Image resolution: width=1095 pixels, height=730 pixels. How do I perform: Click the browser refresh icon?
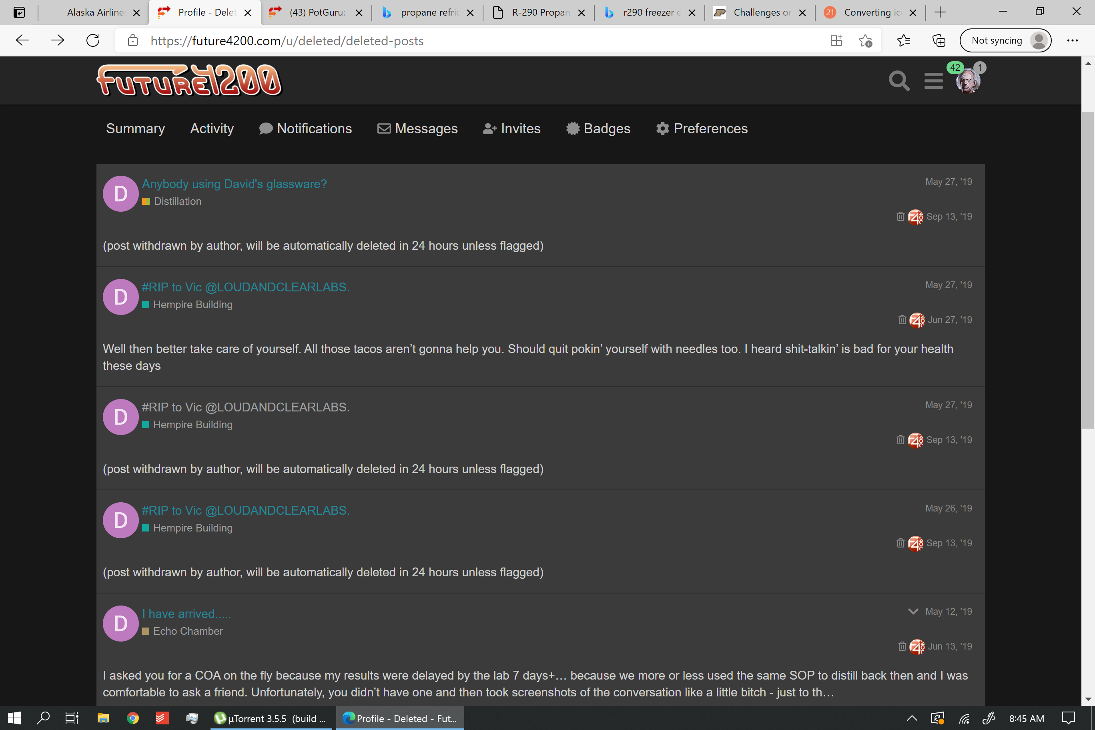93,40
